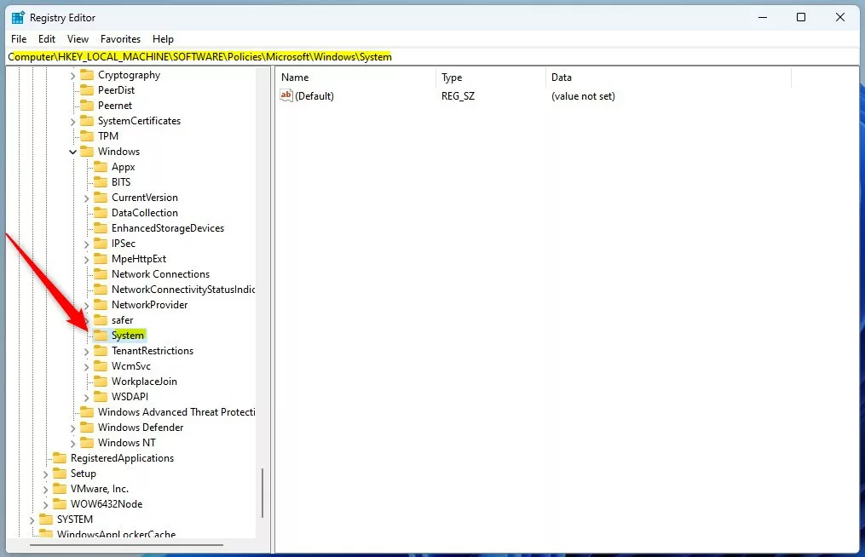This screenshot has width=865, height=557.
Task: Click the WorkplaceJoin folder icon
Action: (x=101, y=382)
